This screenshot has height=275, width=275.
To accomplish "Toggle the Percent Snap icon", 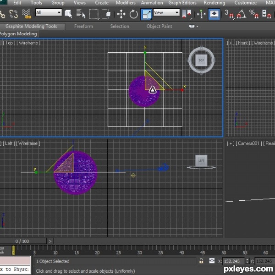I will [254, 14].
